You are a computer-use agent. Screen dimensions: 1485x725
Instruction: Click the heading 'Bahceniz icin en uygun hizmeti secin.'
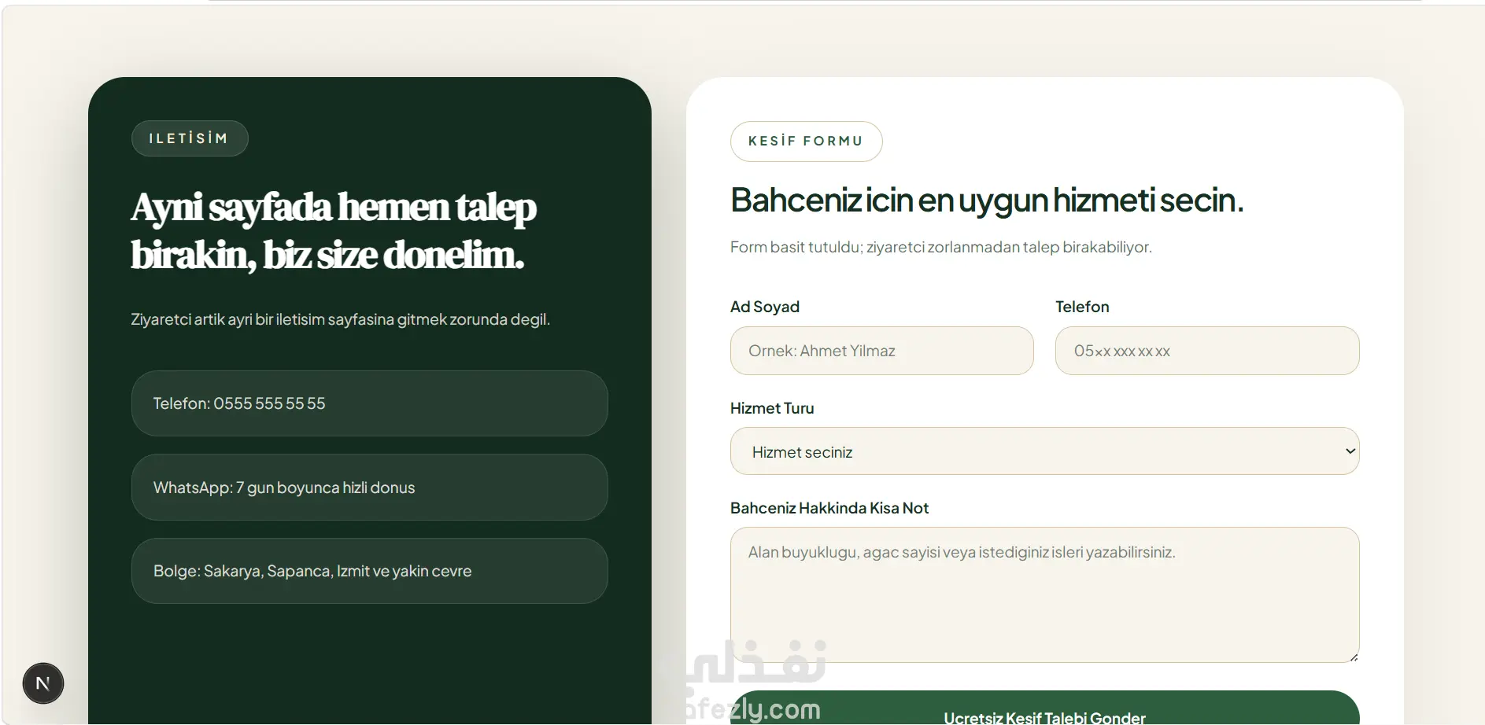point(987,200)
